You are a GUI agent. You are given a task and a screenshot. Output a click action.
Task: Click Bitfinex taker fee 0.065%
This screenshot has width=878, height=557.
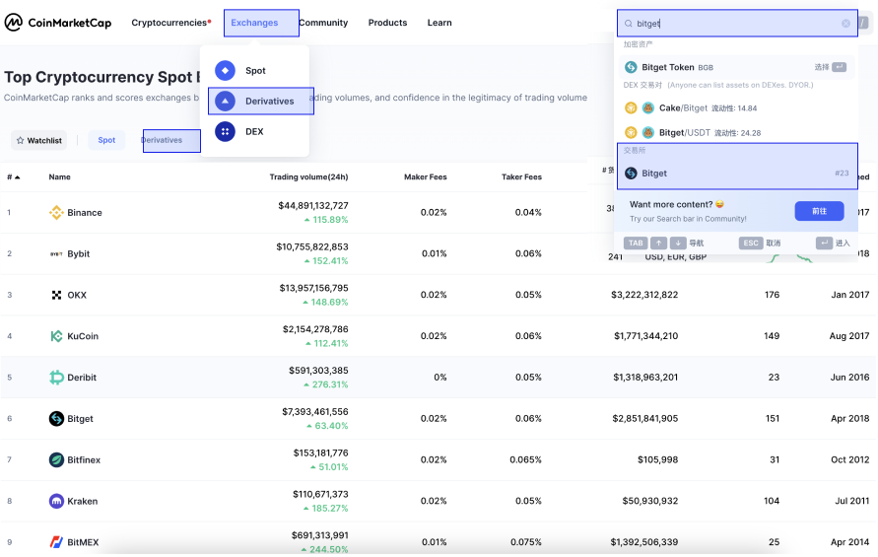[x=525, y=459]
